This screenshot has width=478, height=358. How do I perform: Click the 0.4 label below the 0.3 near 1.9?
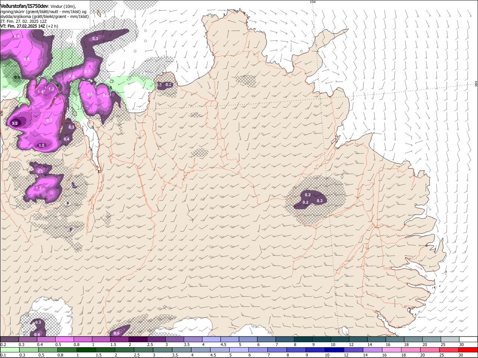66,139
